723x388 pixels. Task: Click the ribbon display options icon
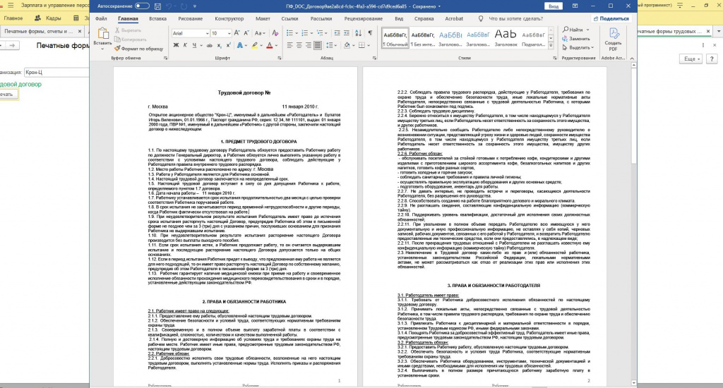pos(575,6)
